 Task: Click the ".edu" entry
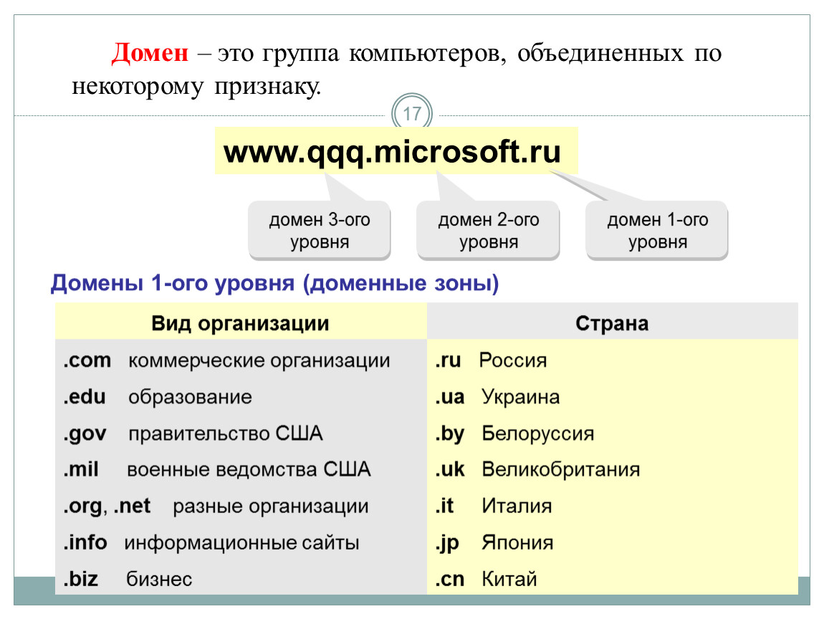(x=85, y=396)
